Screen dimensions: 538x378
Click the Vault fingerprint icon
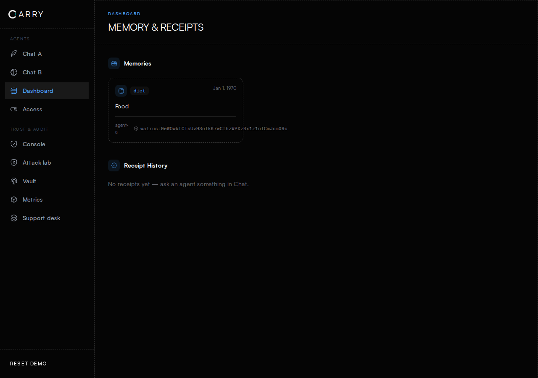[x=14, y=181]
